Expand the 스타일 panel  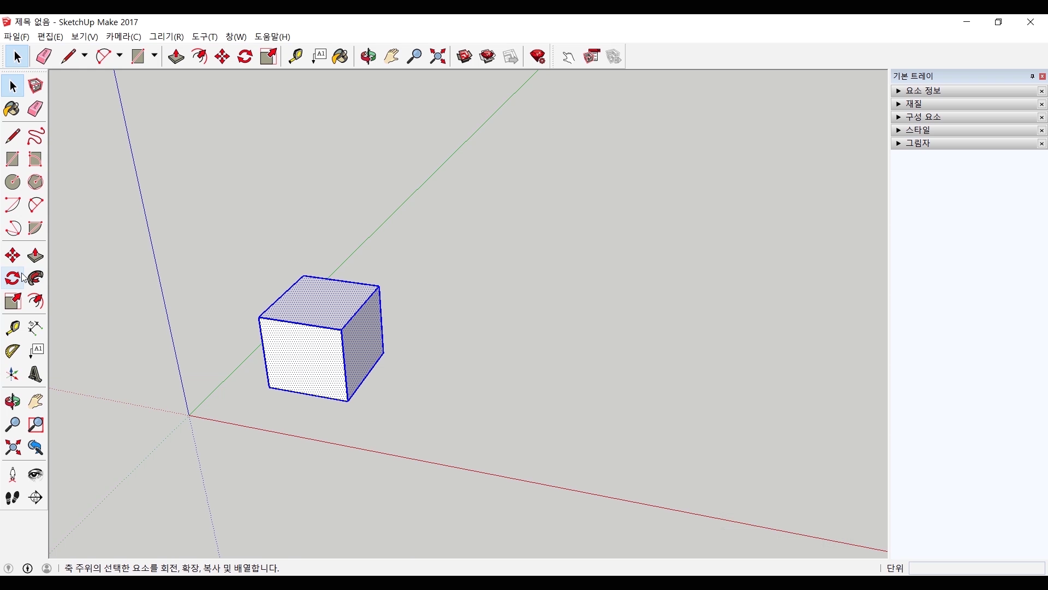click(x=898, y=131)
